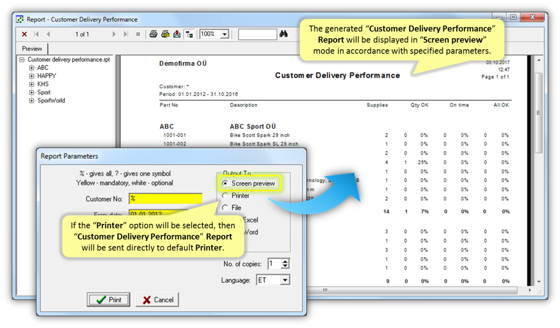
Task: Increase No. of copies with up arrow
Action: click(286, 261)
